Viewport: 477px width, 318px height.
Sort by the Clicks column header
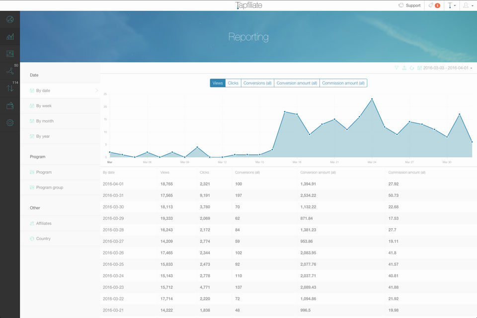coord(204,172)
